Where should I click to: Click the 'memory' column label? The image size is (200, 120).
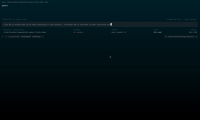[x=194, y=30]
